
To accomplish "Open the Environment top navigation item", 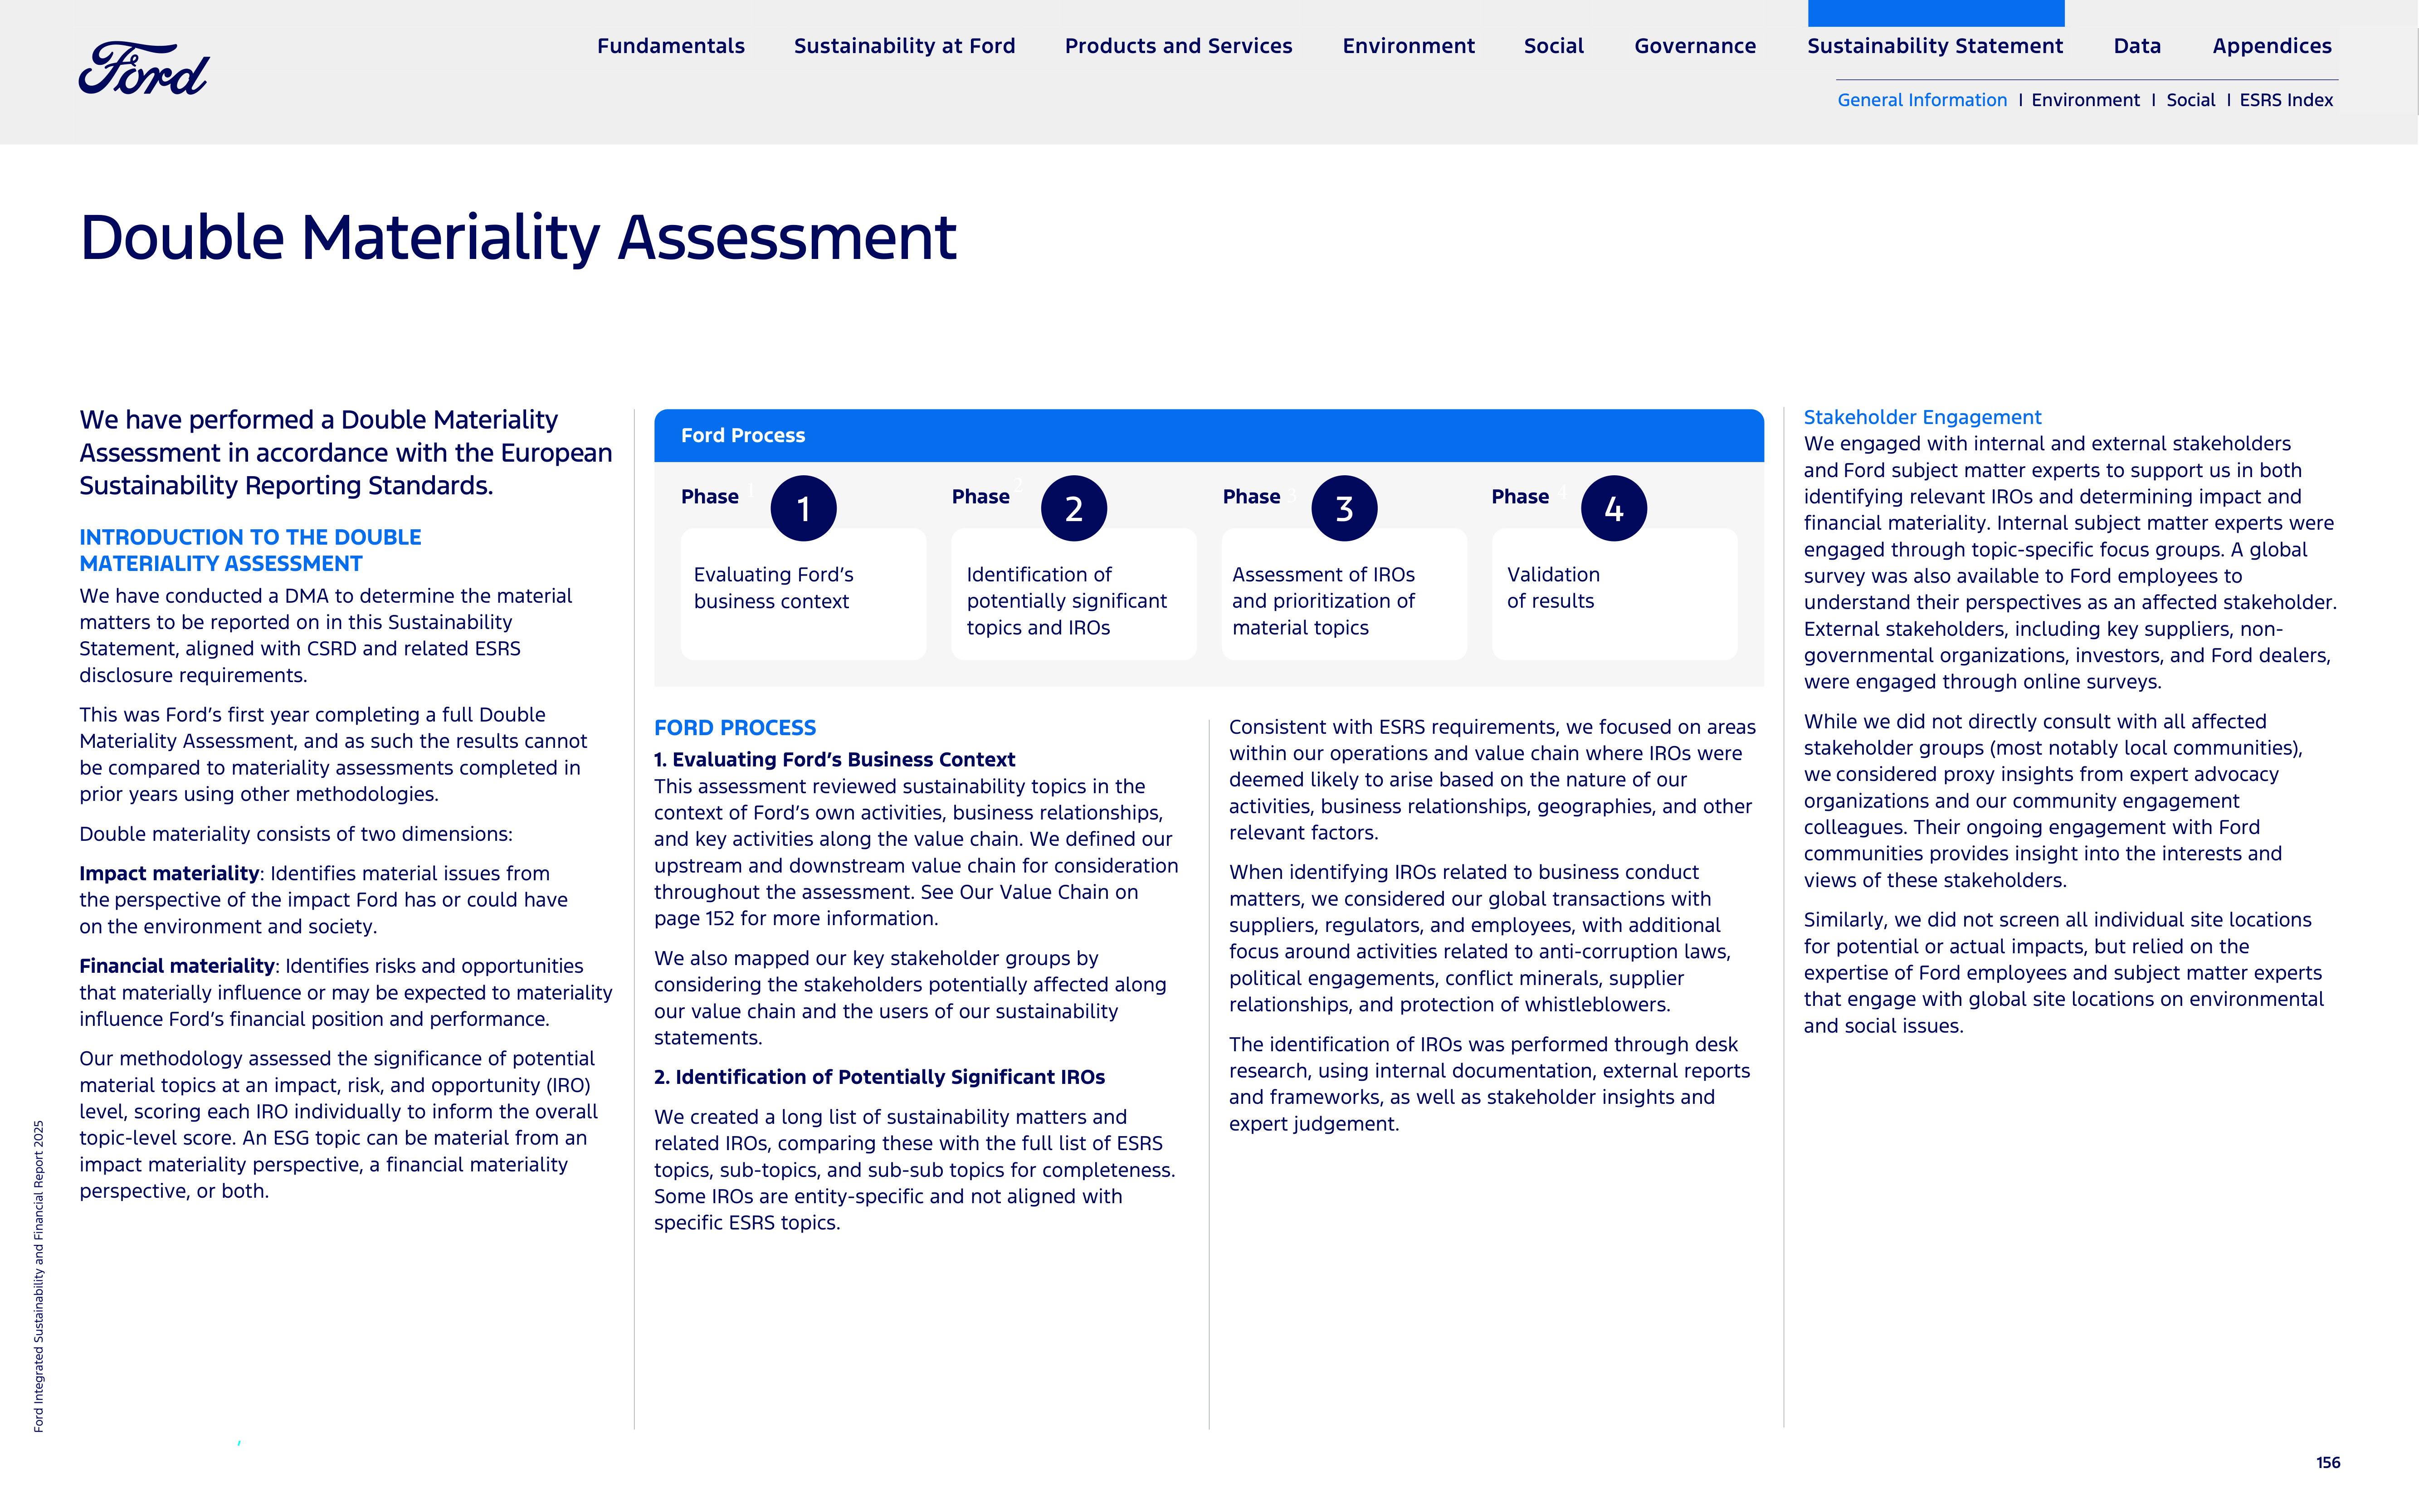I will [1408, 46].
